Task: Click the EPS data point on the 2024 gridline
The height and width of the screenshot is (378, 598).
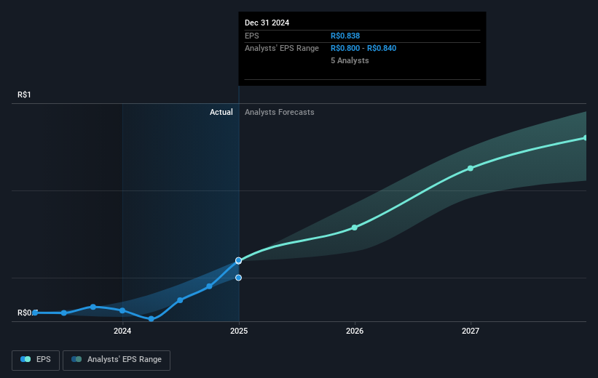Action: click(122, 310)
